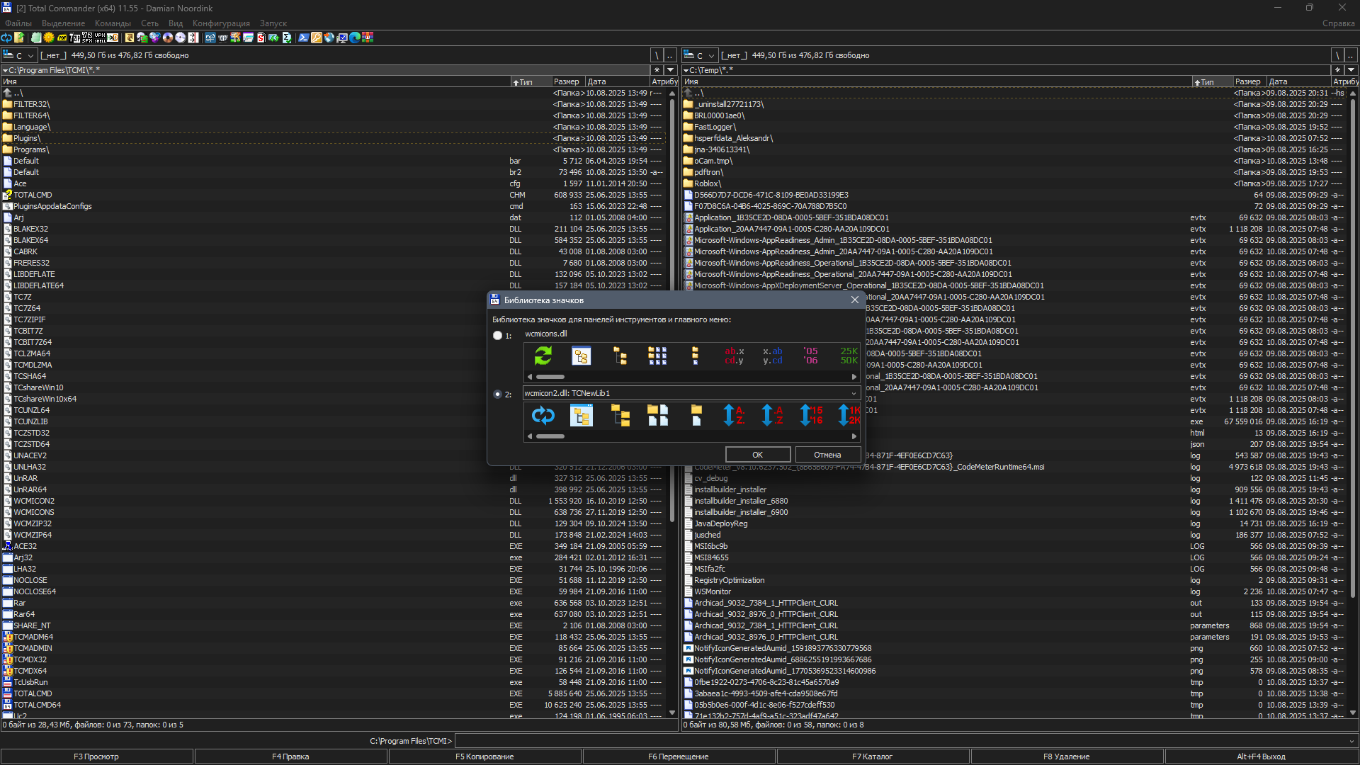
Task: Click the Sigma checksum toolbar icon
Action: coord(287,38)
